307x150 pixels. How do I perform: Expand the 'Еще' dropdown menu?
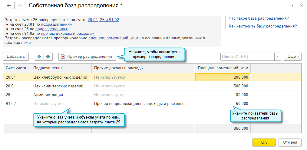[292, 57]
